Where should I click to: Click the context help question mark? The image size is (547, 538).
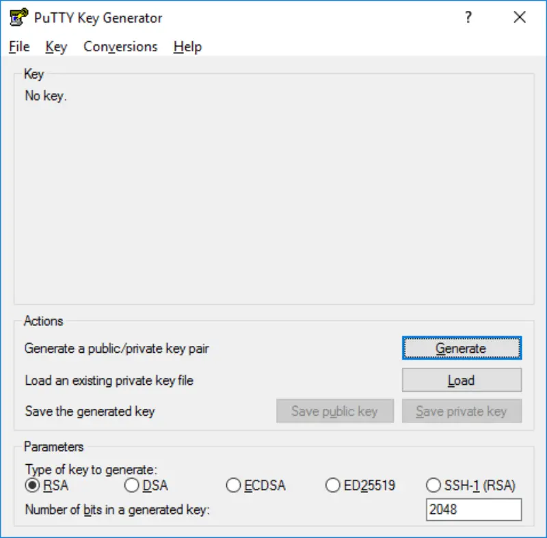tap(468, 17)
